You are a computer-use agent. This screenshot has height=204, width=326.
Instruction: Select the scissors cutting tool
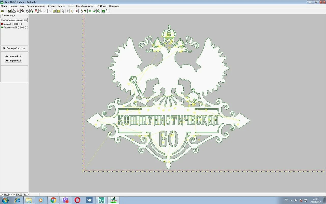90,11
